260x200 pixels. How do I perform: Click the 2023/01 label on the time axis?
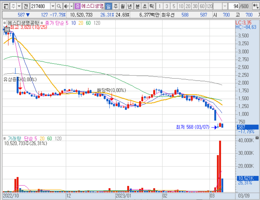point(123,196)
